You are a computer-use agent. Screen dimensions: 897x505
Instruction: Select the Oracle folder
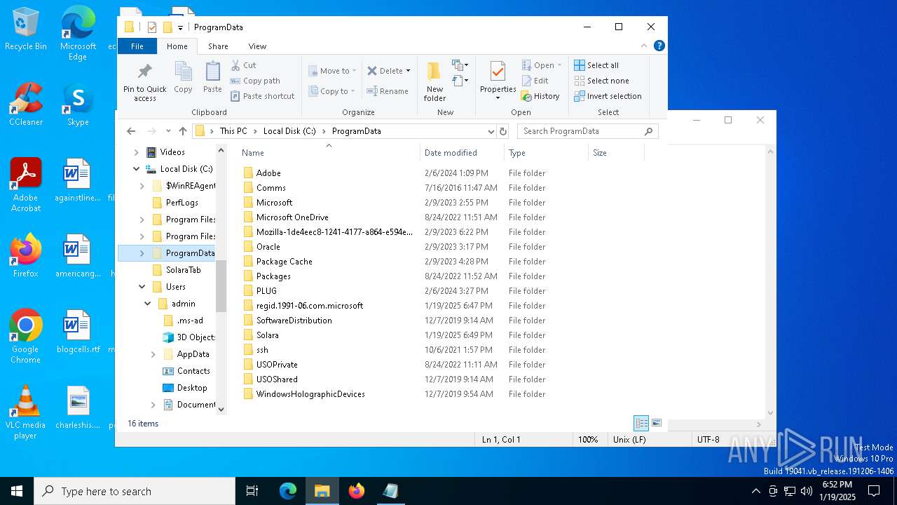tap(268, 247)
